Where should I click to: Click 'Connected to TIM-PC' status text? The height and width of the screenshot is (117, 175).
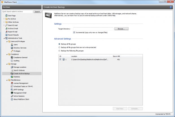coord(163,114)
